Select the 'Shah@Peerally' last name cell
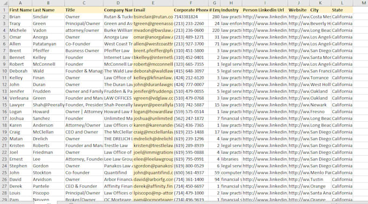Viewport: 368px width, 204px height. click(x=48, y=105)
